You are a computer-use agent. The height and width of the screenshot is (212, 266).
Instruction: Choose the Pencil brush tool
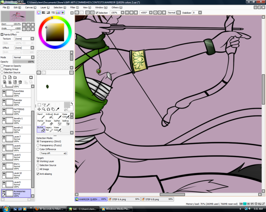41,116
